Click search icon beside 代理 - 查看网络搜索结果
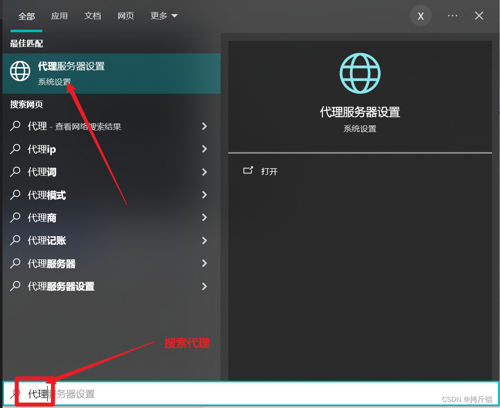This screenshot has width=500, height=408. (x=15, y=126)
